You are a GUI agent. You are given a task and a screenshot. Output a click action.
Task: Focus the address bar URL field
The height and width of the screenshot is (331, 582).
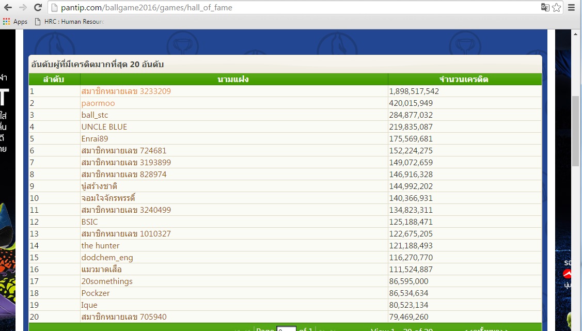(x=293, y=7)
